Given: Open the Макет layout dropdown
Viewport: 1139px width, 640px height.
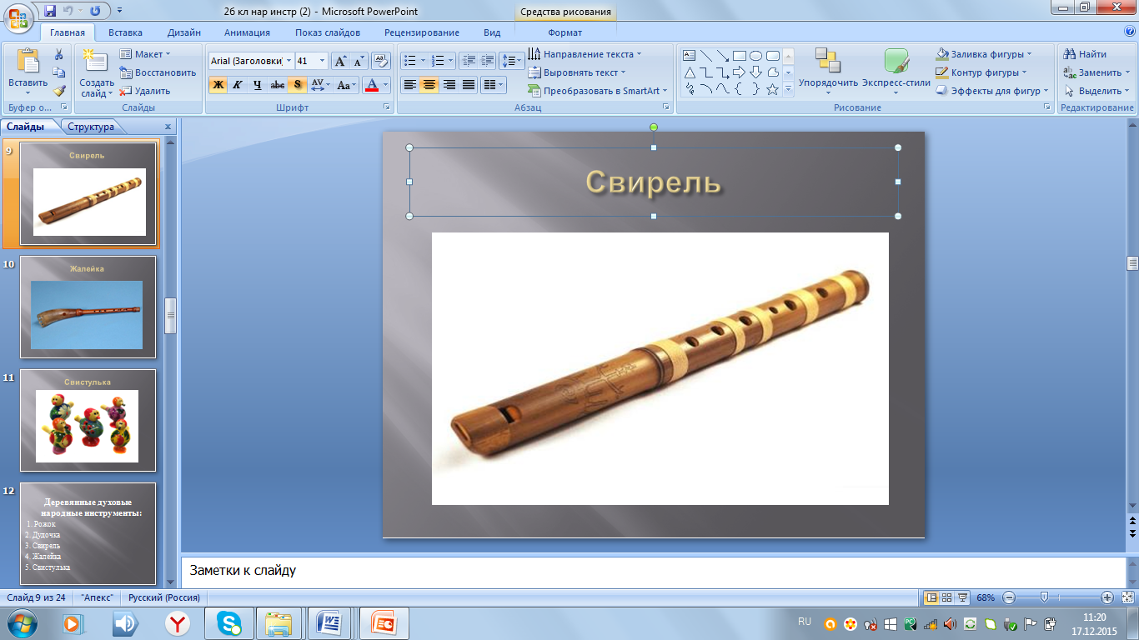Looking at the screenshot, I should point(145,54).
